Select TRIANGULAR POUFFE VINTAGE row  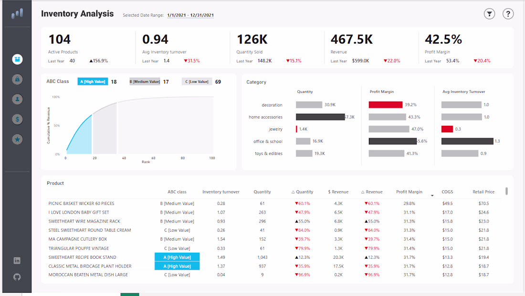274,248
